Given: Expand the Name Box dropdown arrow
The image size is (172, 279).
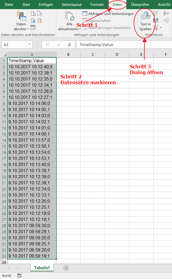Looking at the screenshot, I should 30,45.
